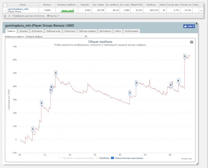Click the profit history mini graph thumbnail
Screen dimensions: 208x168
pyautogui.click(x=67, y=10)
